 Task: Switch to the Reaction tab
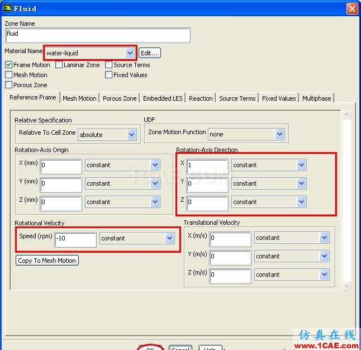pyautogui.click(x=201, y=98)
